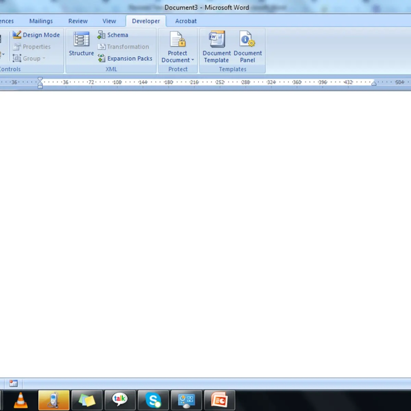Expand the Group dropdown in Controls
Viewport: 411px width, 411px height.
click(x=29, y=58)
